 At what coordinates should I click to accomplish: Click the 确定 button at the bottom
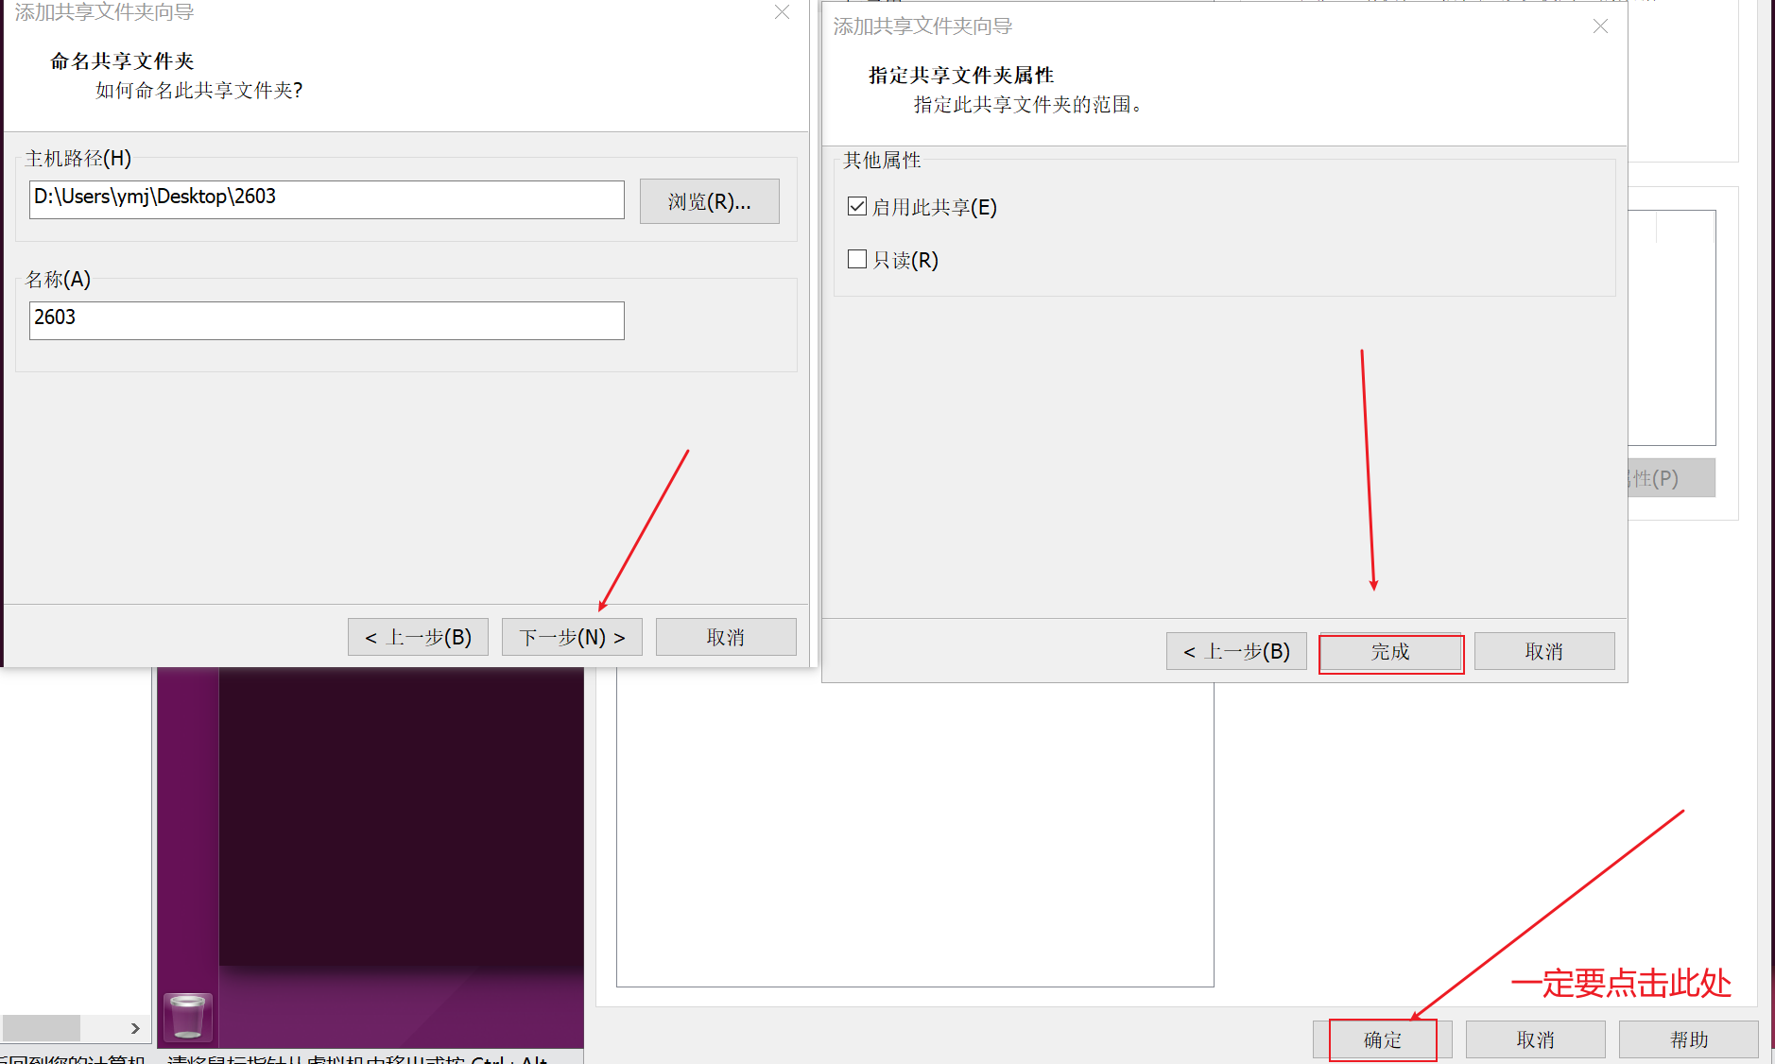[1383, 1039]
